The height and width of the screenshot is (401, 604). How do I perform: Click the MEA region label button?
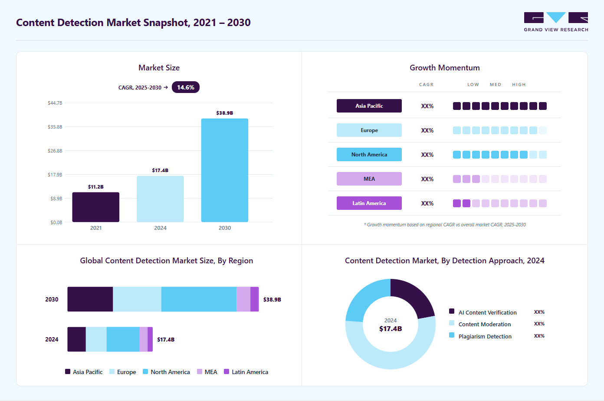369,179
